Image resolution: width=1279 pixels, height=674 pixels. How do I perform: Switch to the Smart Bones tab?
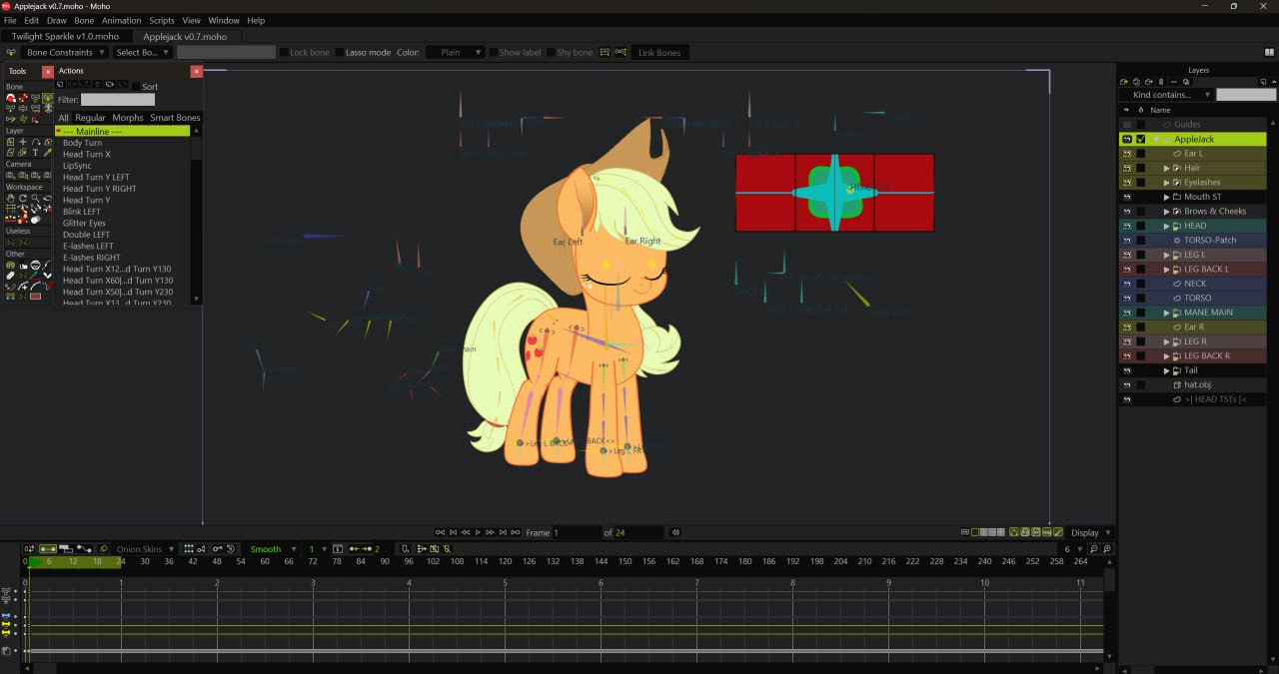(x=175, y=118)
